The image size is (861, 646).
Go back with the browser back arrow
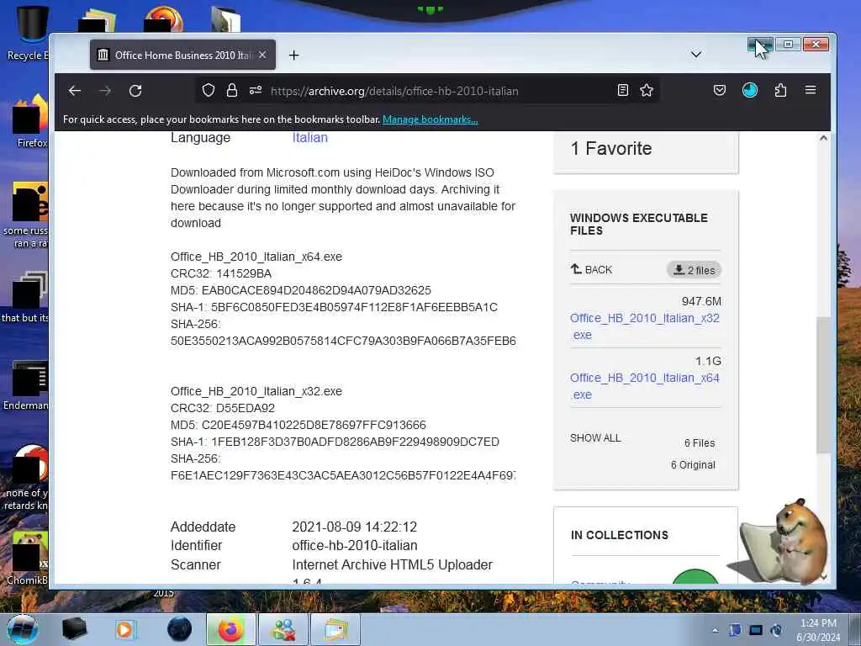(75, 91)
